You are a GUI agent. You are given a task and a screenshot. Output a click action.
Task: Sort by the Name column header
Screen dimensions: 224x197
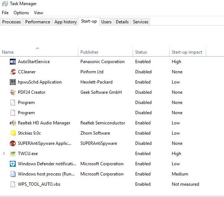(39, 52)
